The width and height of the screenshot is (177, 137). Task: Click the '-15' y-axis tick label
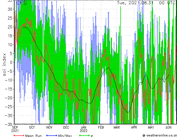point(9,89)
